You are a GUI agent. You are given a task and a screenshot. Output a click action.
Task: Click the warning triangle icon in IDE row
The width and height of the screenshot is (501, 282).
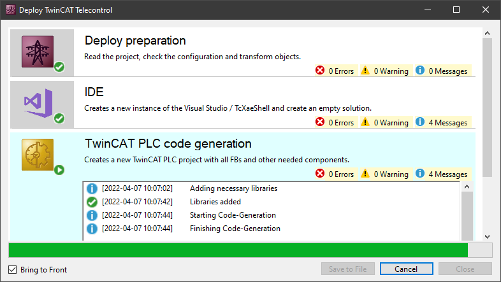365,122
